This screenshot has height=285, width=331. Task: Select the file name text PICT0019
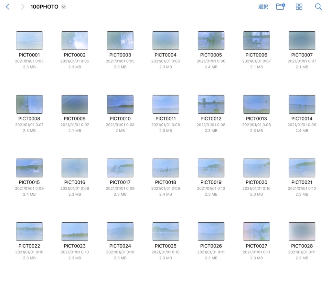pyautogui.click(x=211, y=182)
